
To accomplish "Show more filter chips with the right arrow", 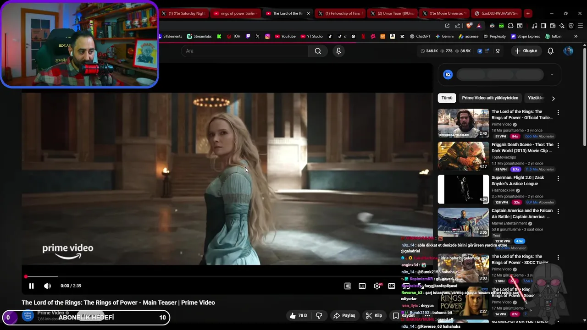I will click(x=553, y=98).
